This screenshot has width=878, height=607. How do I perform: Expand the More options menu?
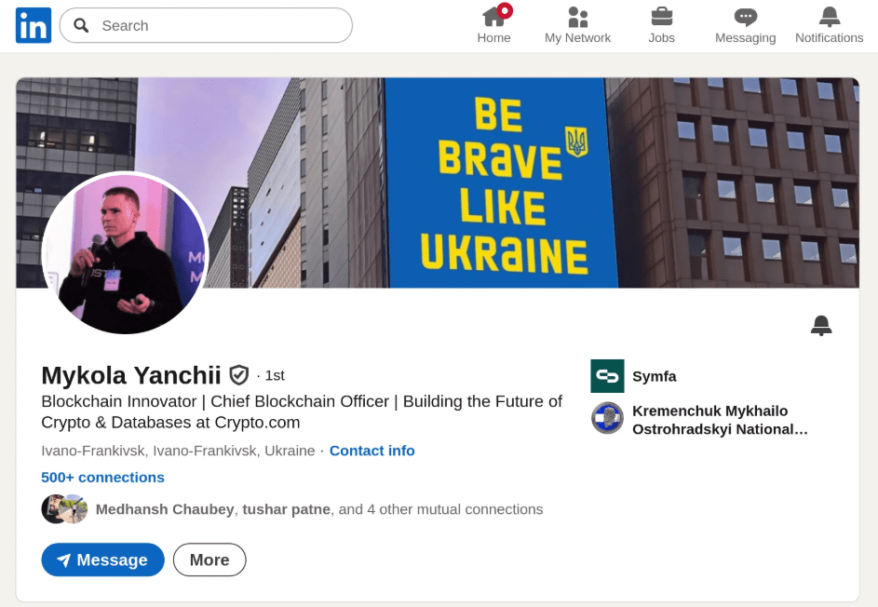tap(209, 560)
